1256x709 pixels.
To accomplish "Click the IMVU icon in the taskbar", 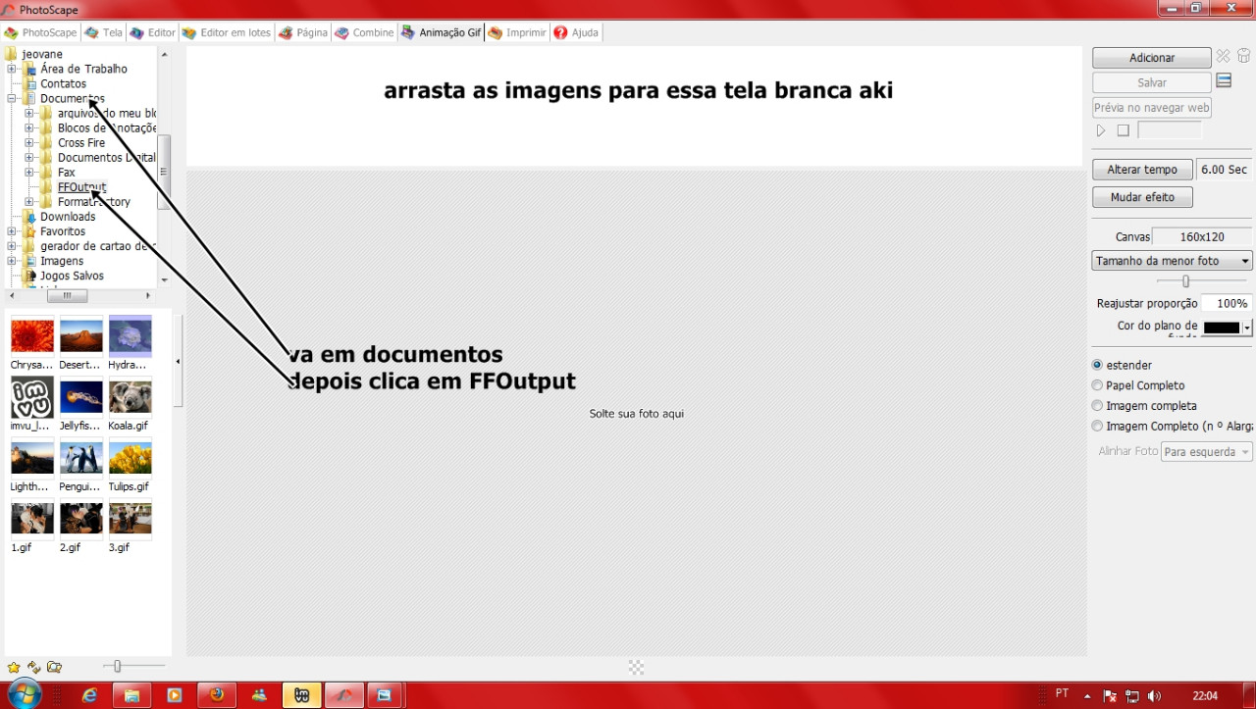I will click(301, 695).
